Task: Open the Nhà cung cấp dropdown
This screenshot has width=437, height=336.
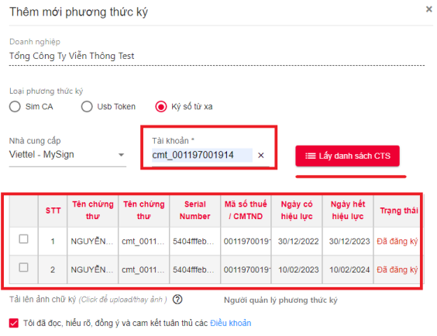Action: [67, 155]
